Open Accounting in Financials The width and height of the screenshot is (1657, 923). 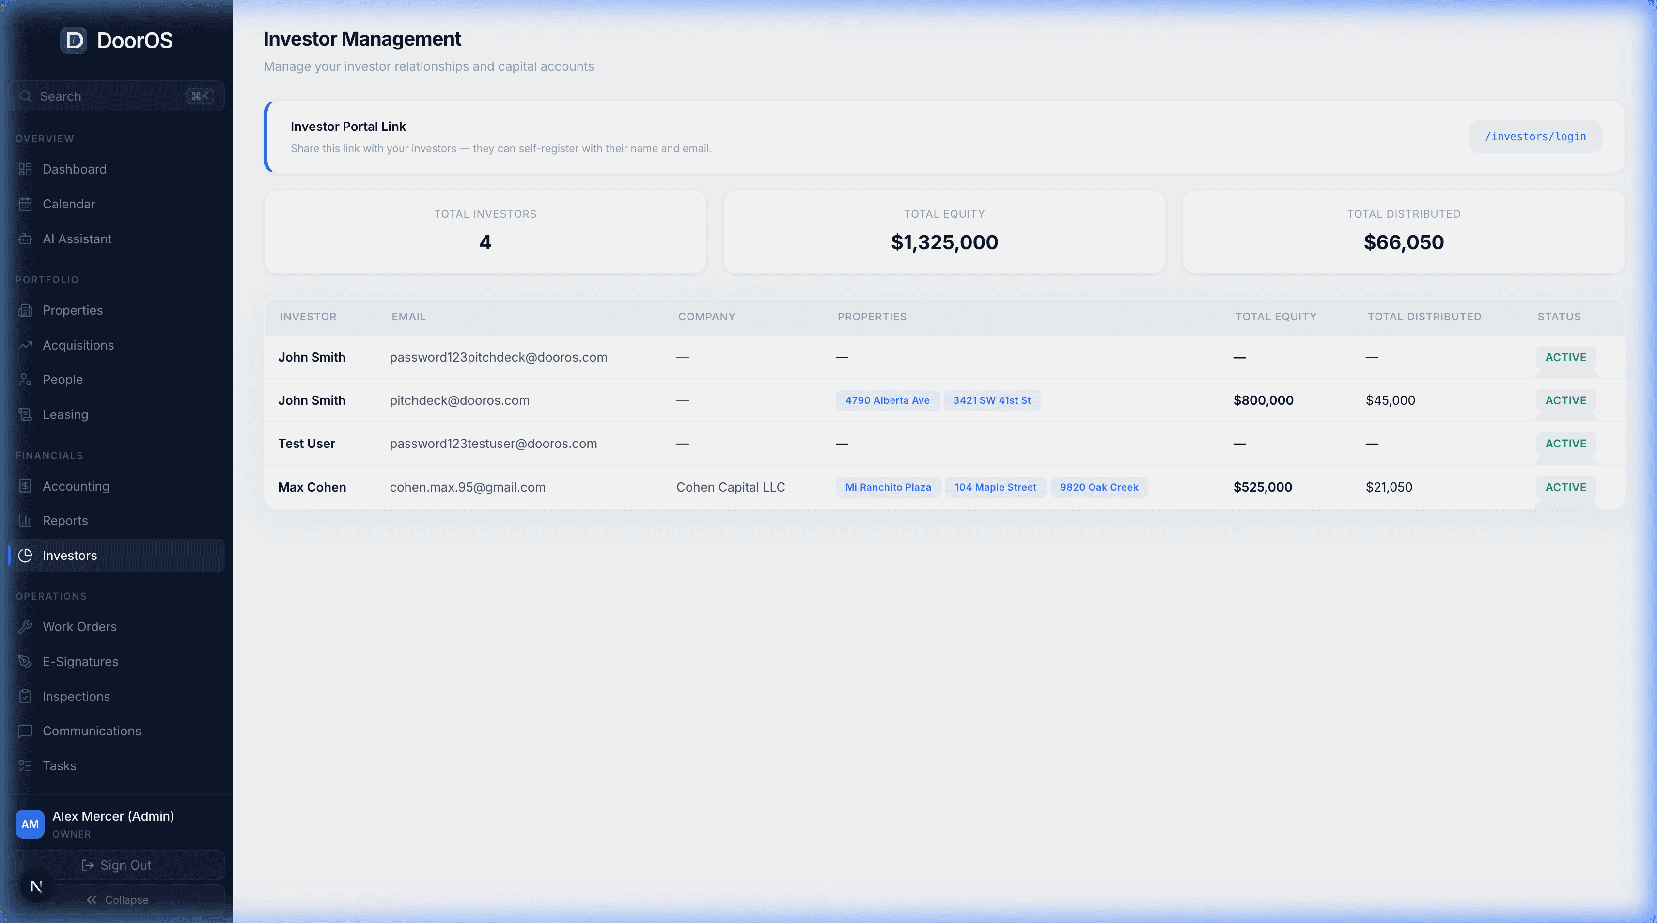(x=116, y=486)
